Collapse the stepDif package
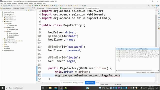This screenshot has height=90, width=160. coord(4,31)
